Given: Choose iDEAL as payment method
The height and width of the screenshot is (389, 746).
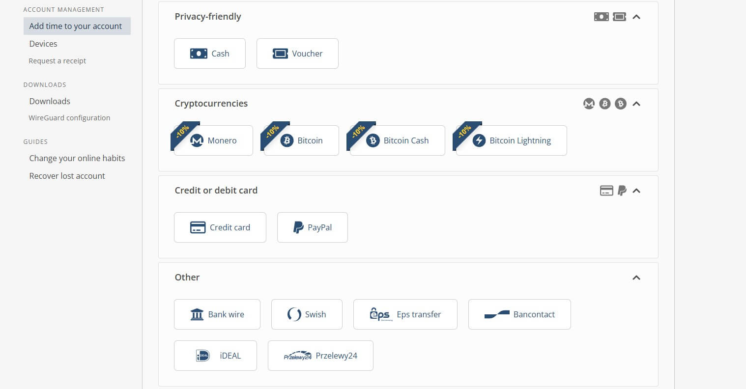Looking at the screenshot, I should (215, 355).
